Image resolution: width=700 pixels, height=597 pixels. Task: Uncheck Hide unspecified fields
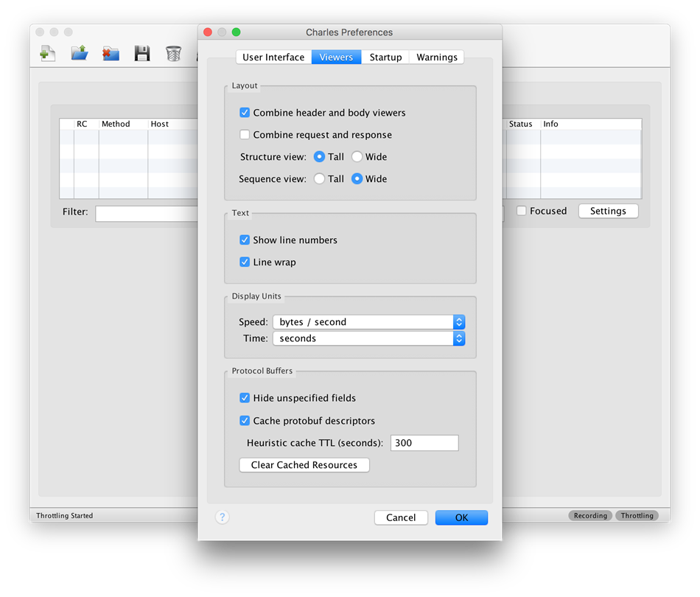pos(245,398)
